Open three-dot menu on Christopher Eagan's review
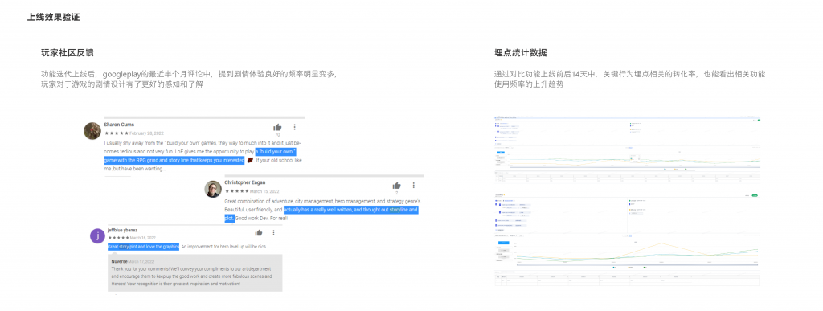This screenshot has width=823, height=311. coord(414,185)
